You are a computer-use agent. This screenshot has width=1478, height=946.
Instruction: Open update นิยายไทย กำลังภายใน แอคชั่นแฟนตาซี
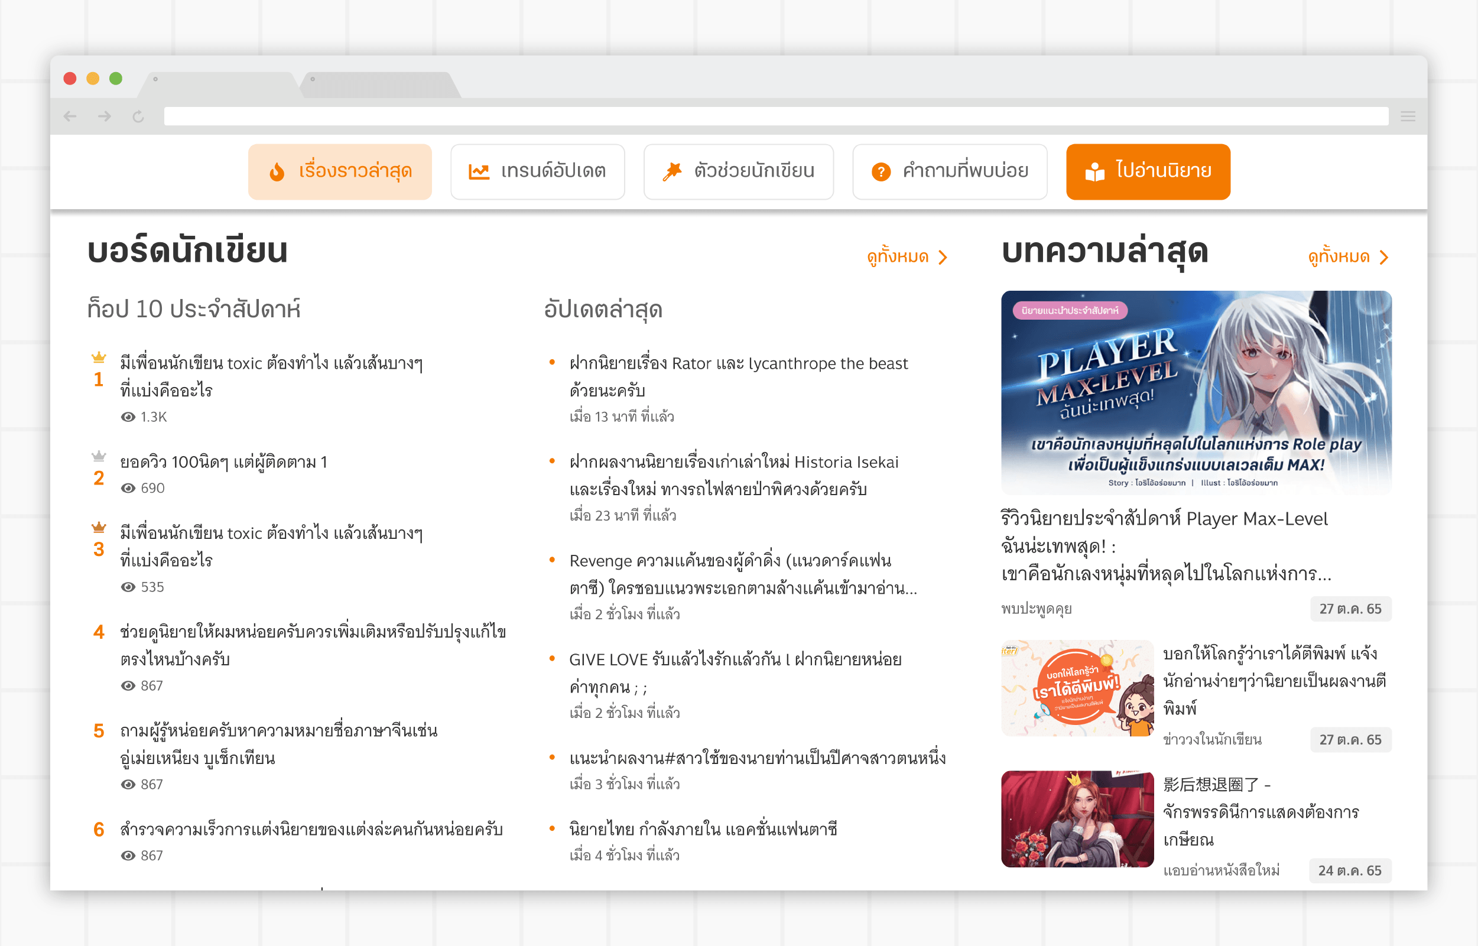[x=703, y=829]
